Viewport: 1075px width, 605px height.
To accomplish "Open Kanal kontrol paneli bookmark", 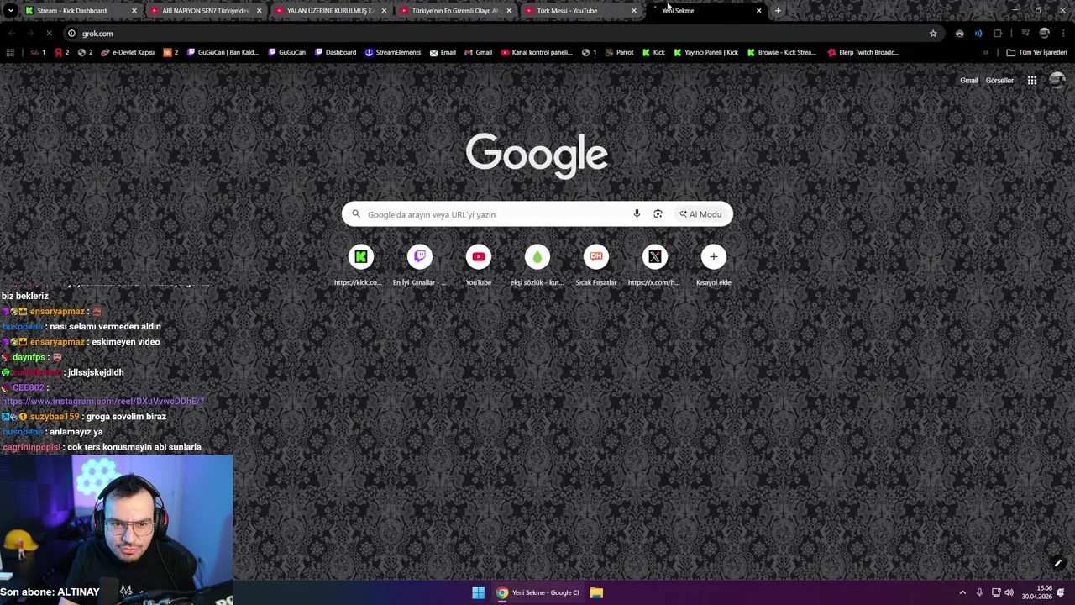I will (x=537, y=52).
